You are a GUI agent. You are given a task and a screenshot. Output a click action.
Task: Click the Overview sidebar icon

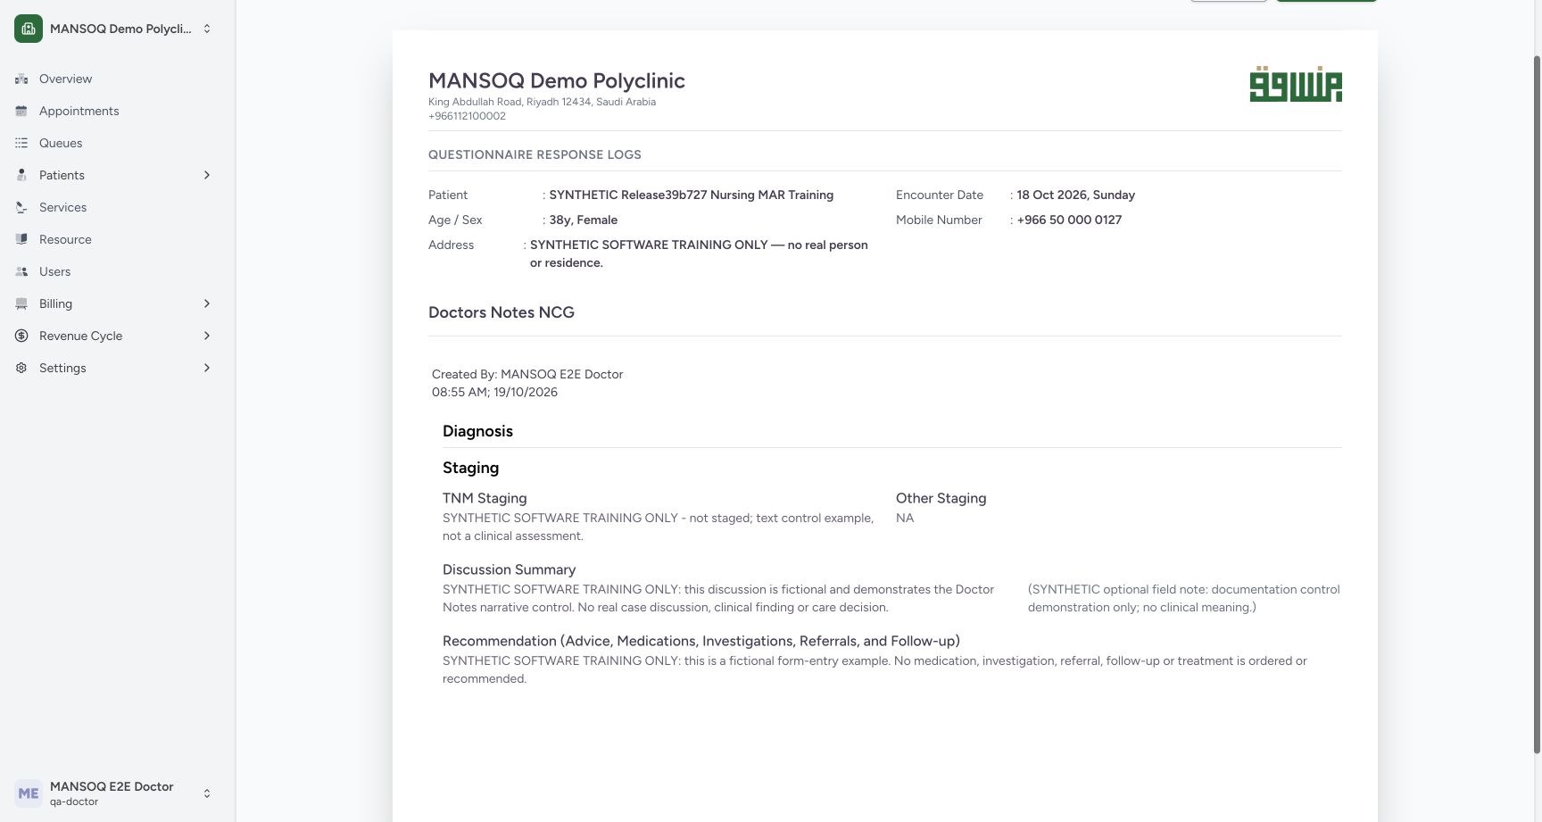pyautogui.click(x=21, y=79)
